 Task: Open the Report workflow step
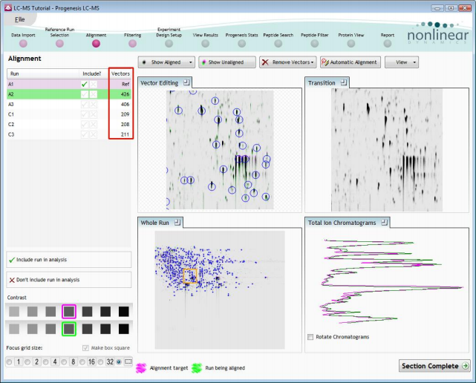(x=388, y=43)
